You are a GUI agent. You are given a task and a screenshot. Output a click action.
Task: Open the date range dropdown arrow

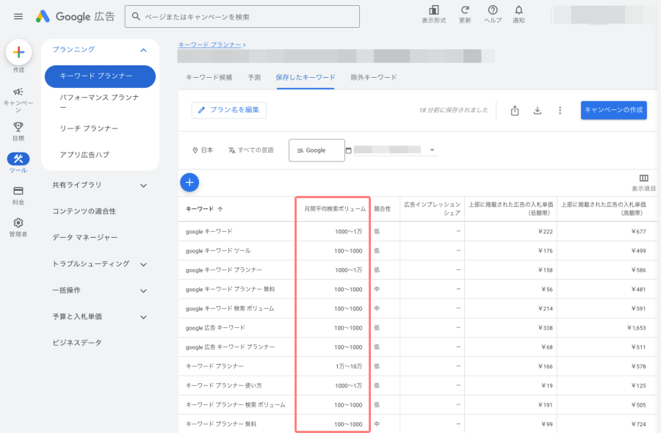432,150
